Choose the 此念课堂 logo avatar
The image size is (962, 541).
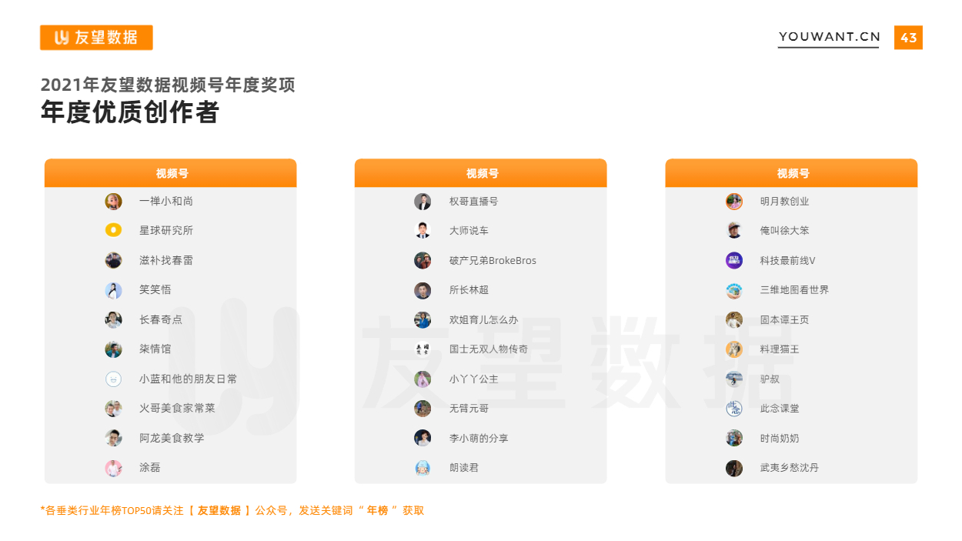[734, 409]
